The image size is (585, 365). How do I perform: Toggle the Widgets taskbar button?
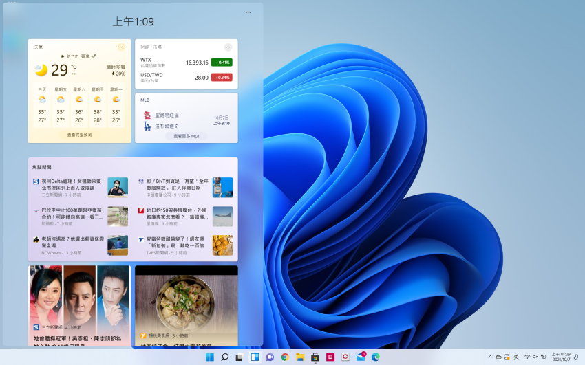click(255, 357)
